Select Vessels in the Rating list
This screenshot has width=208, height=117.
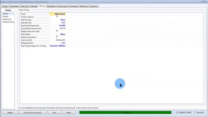[x=8, y=17]
